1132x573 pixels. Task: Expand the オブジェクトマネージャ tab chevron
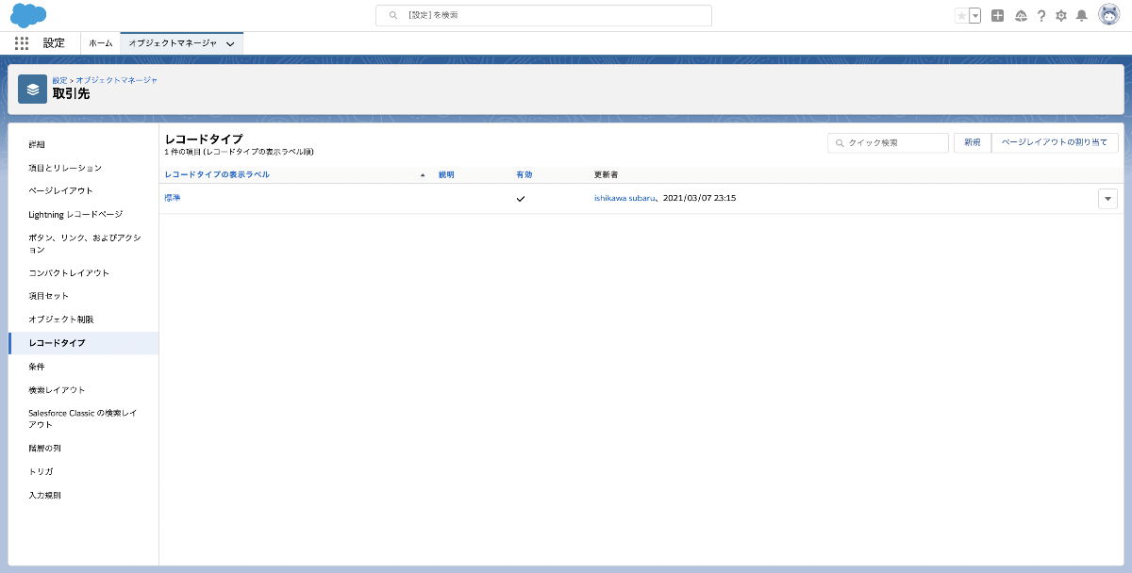tap(231, 43)
